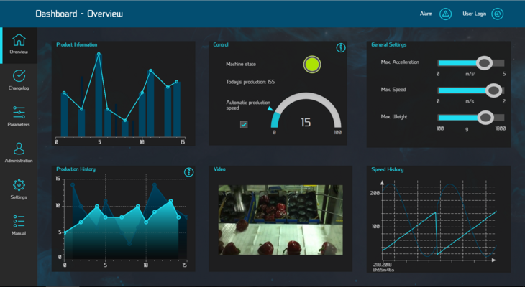Viewport: 525px width, 287px height.
Task: Click the Max. Weight slider knob
Action: pos(485,117)
